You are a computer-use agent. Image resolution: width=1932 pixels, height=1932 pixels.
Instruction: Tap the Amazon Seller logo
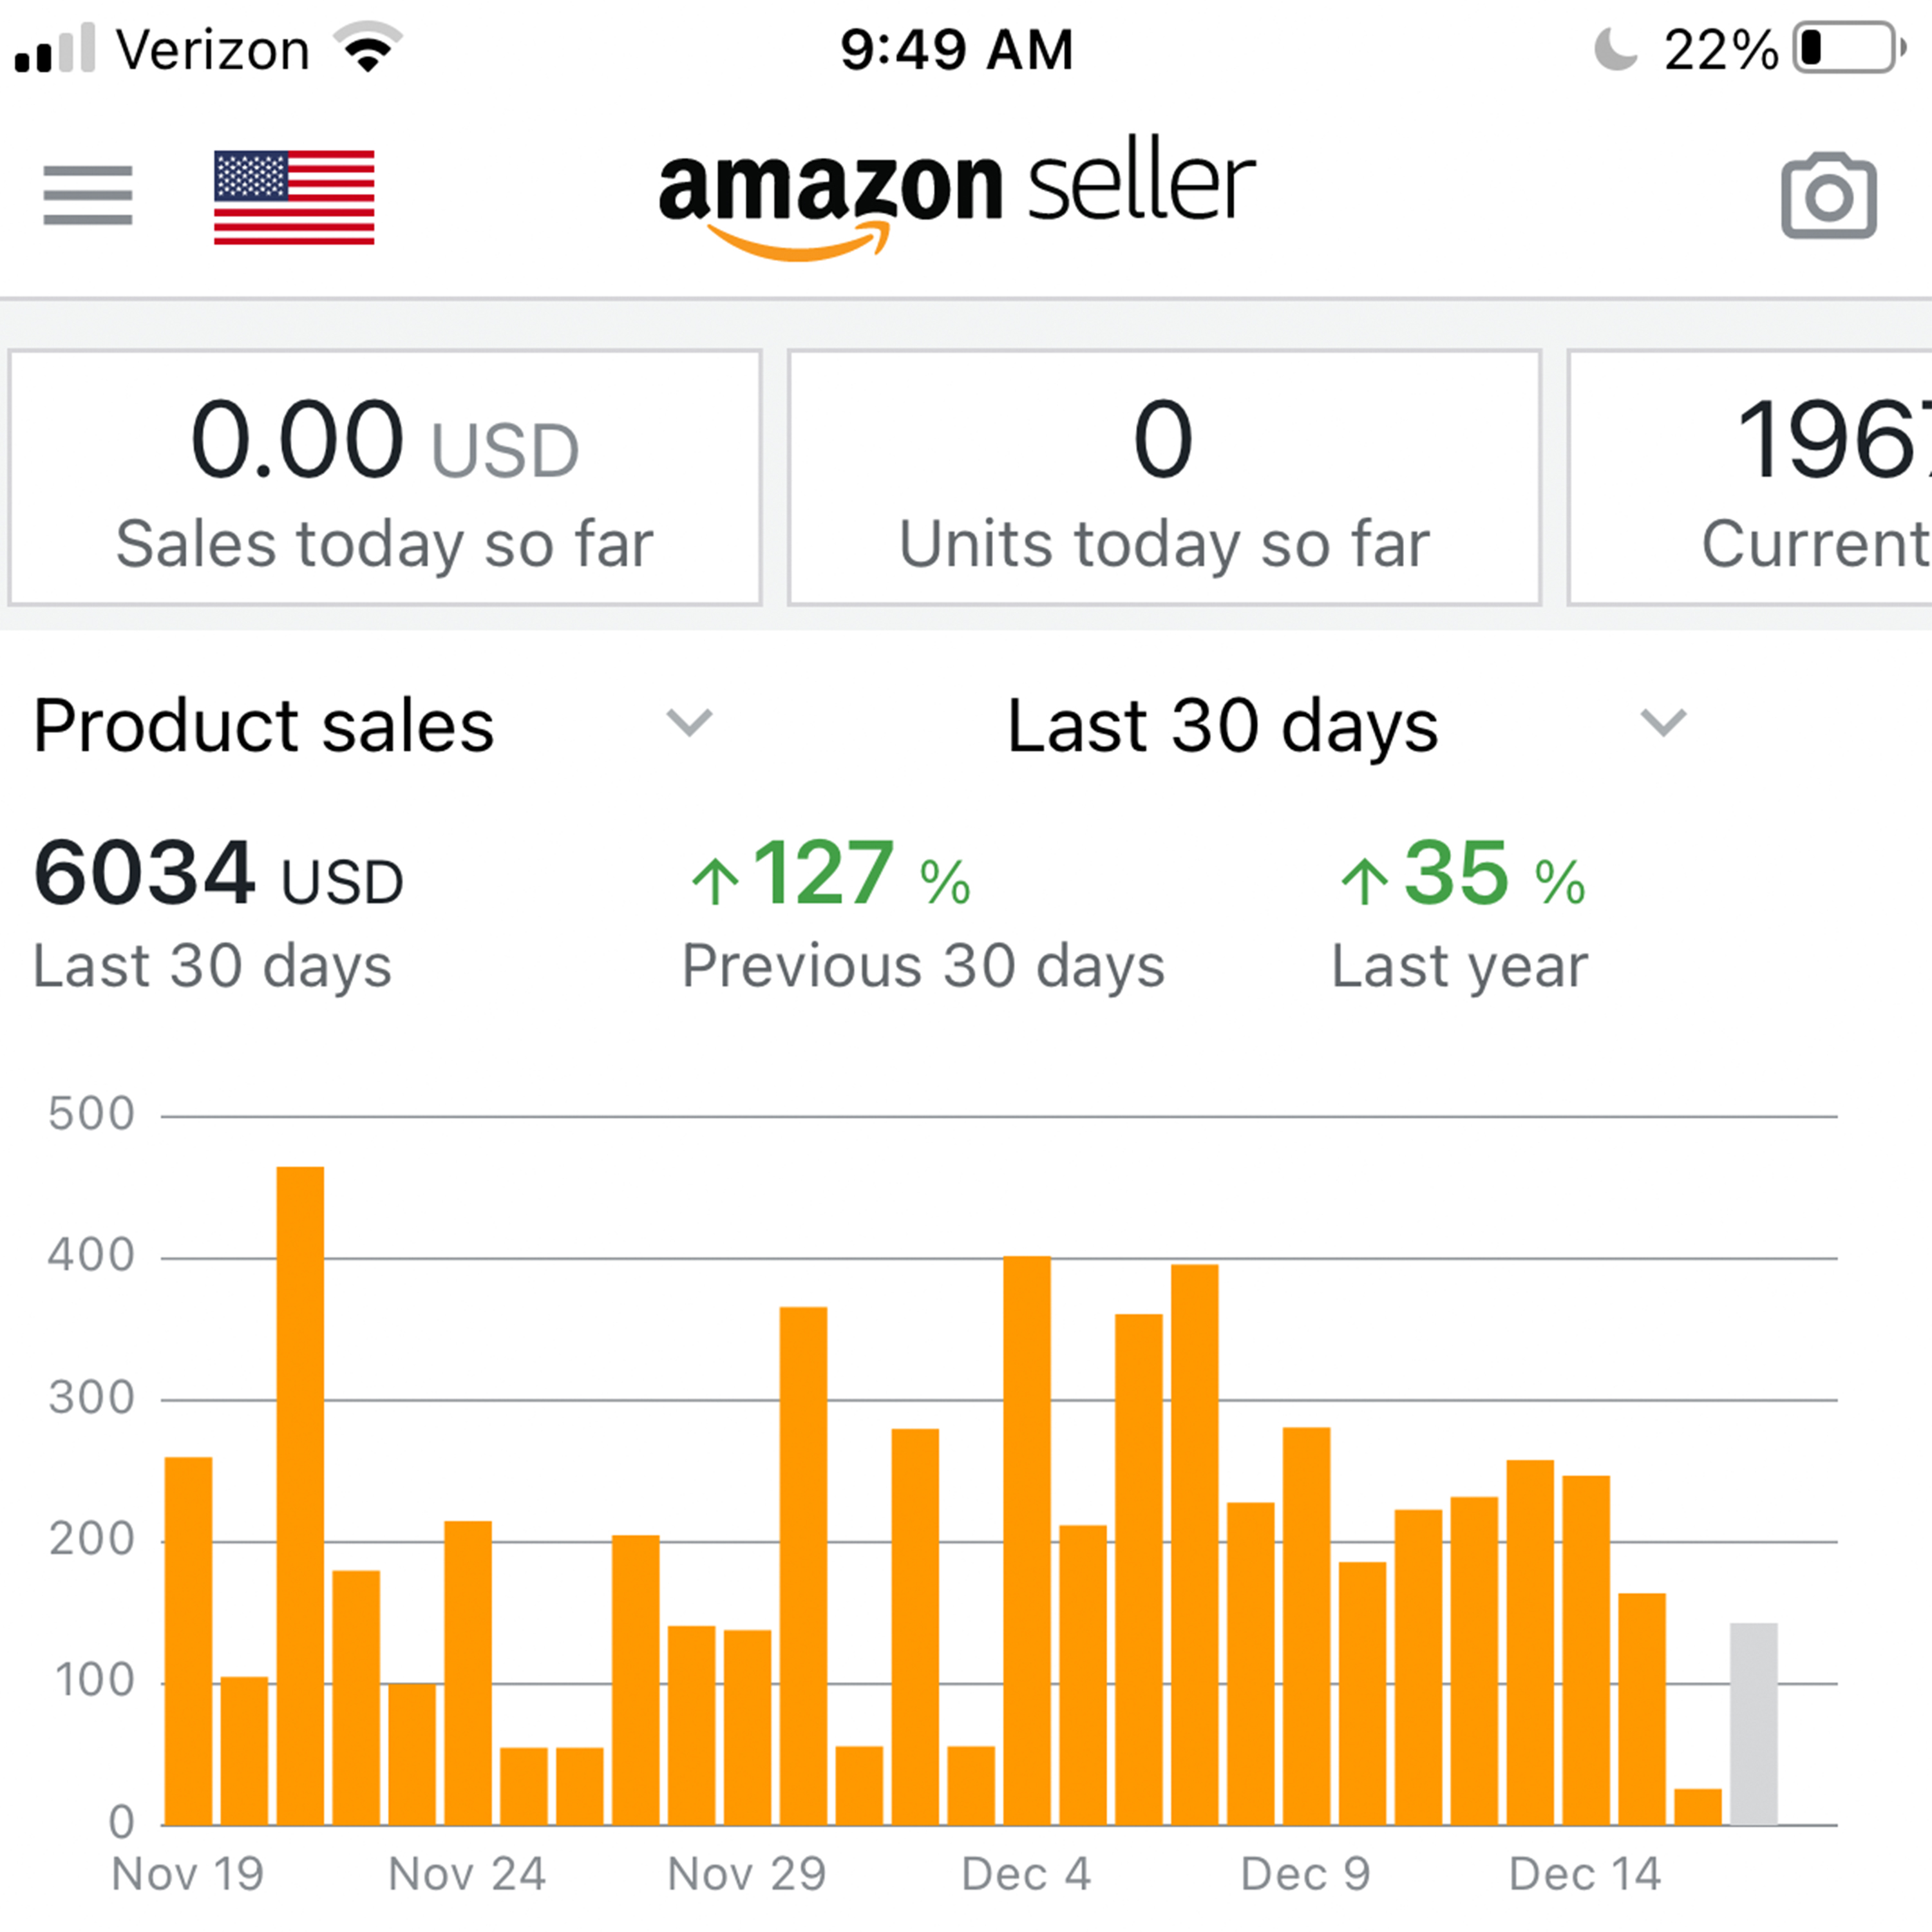point(956,196)
